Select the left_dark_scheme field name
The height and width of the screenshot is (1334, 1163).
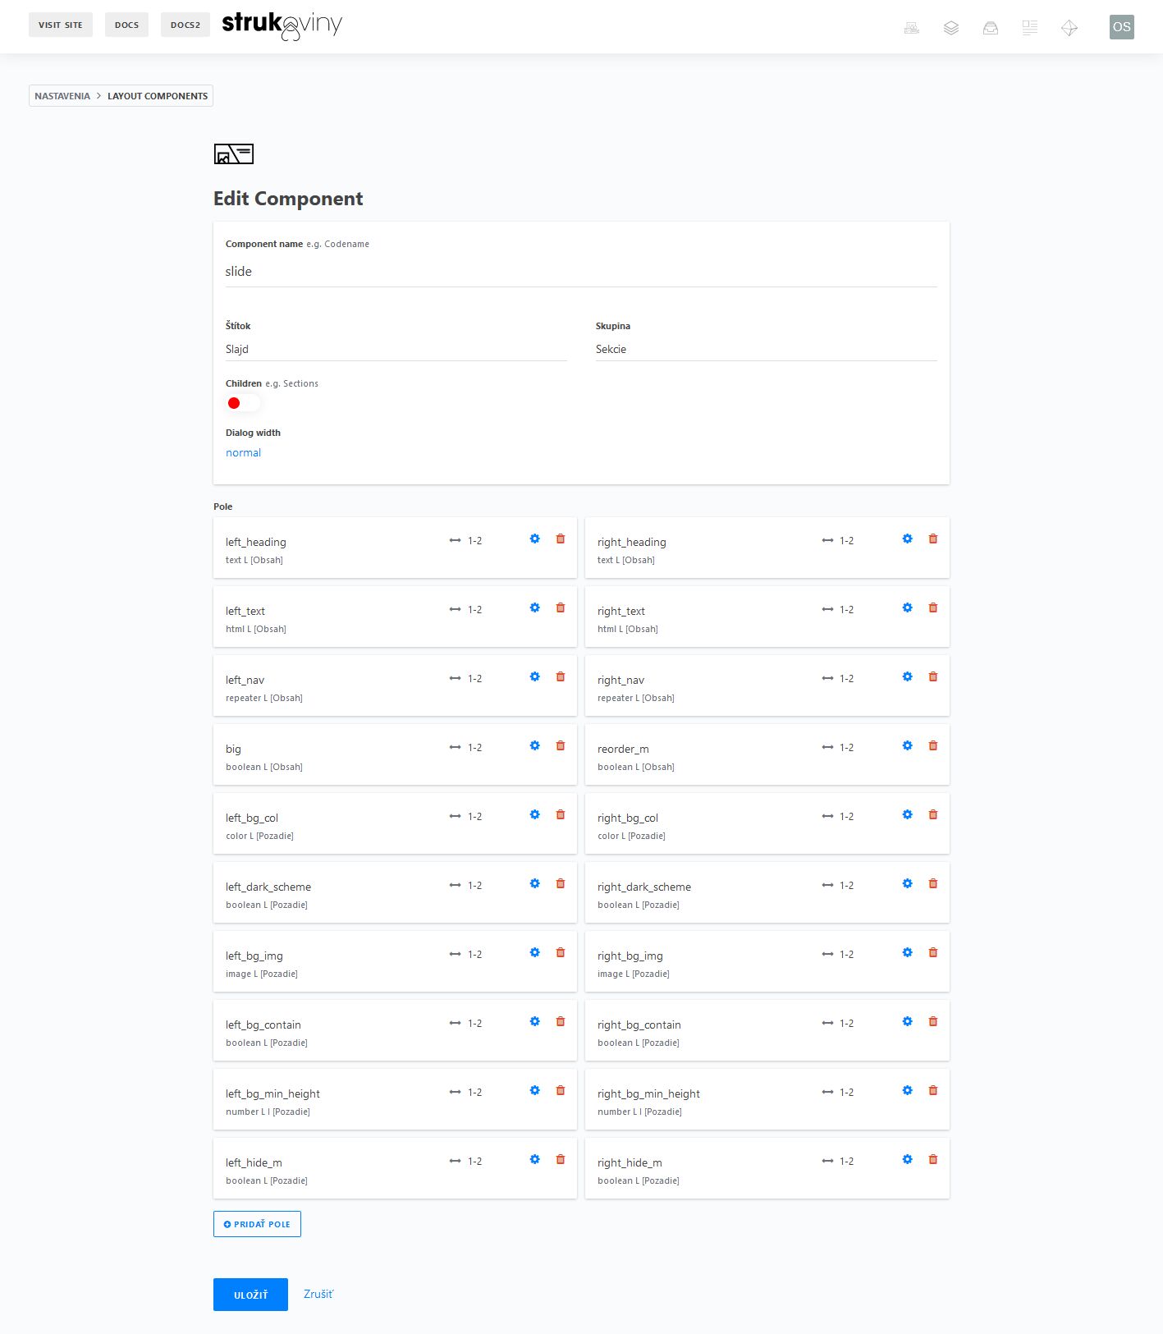tap(268, 887)
